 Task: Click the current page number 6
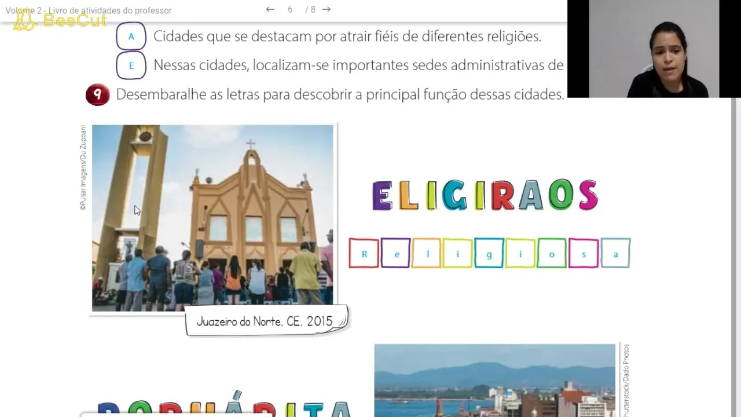pyautogui.click(x=290, y=10)
